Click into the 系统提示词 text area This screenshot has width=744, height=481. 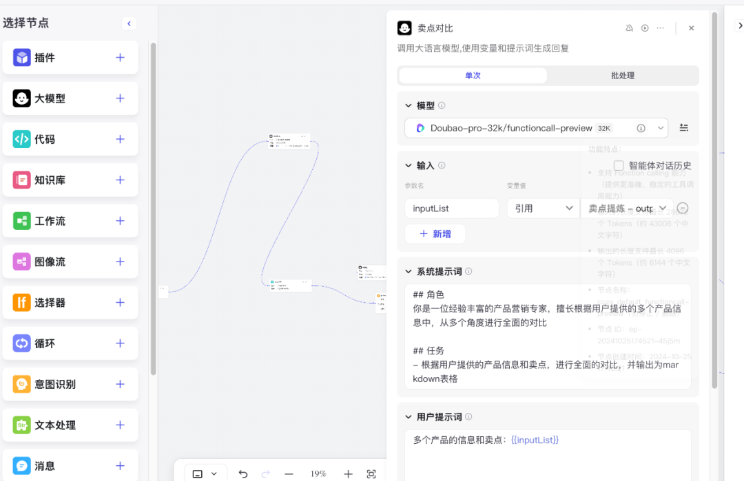[548, 336]
